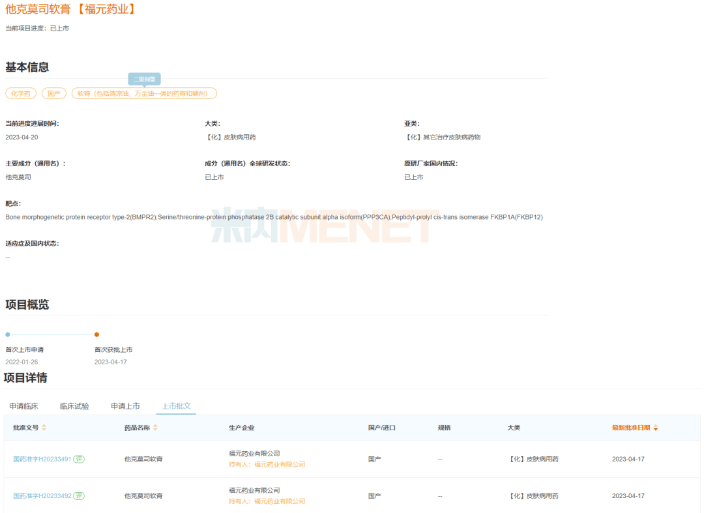Image resolution: width=704 pixels, height=513 pixels.
Task: Click holder 福元药业有限公司 link in second row
Action: 279,501
